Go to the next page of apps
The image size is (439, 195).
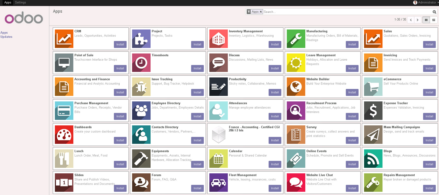pos(418,20)
